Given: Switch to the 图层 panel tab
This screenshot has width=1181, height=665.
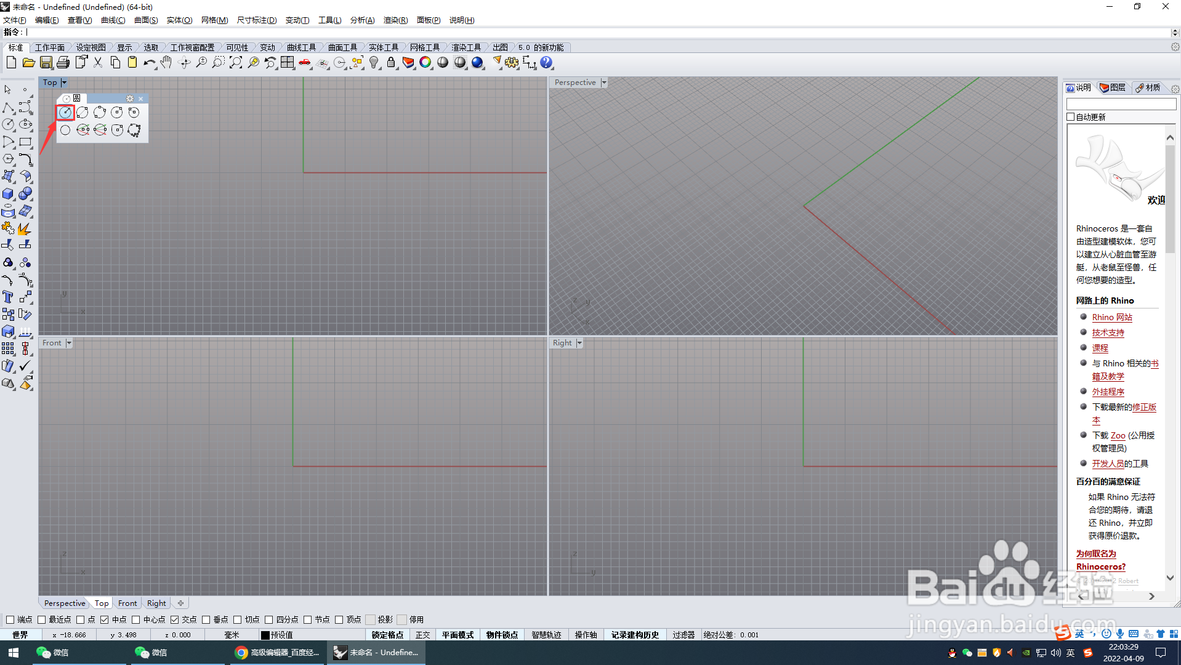Looking at the screenshot, I should pyautogui.click(x=1113, y=87).
